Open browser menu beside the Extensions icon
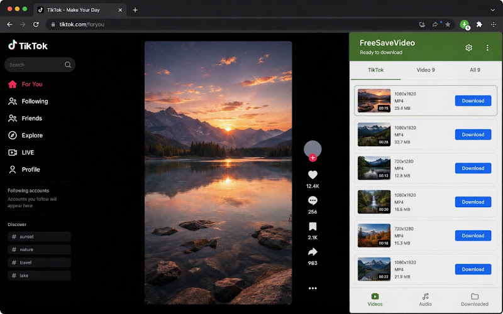Screen dimensions: 503x314 pos(494,24)
